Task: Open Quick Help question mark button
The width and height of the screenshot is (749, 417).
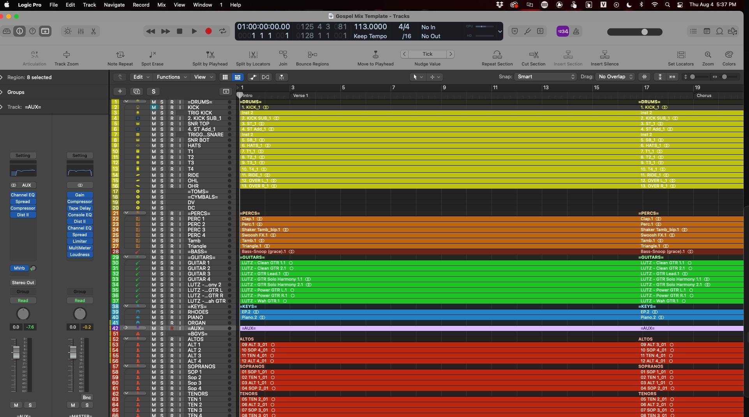Action: (33, 31)
